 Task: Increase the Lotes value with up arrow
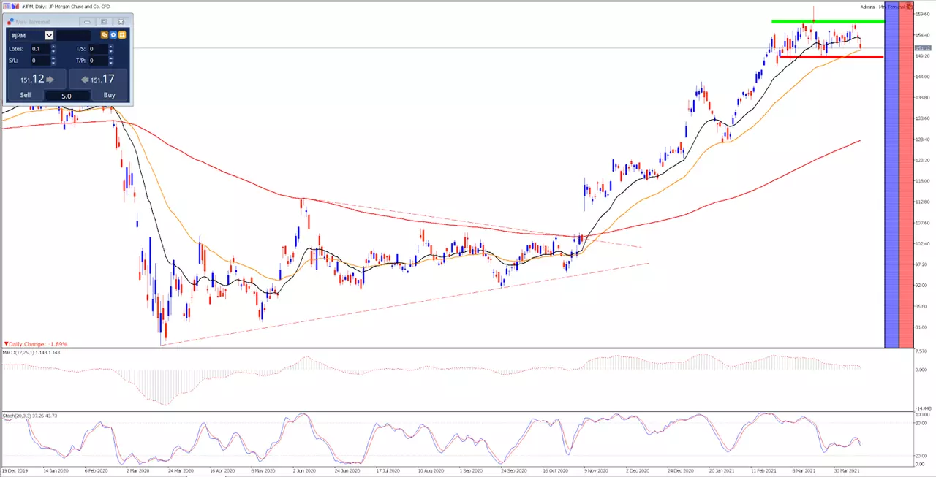[x=53, y=46]
